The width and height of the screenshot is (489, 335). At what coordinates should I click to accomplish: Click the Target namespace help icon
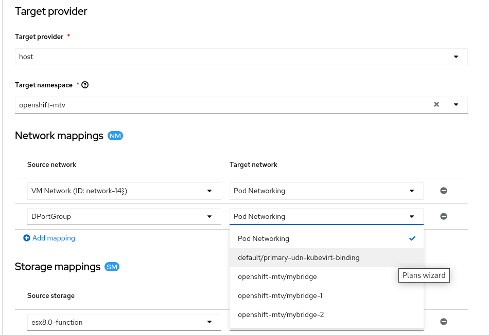click(85, 85)
